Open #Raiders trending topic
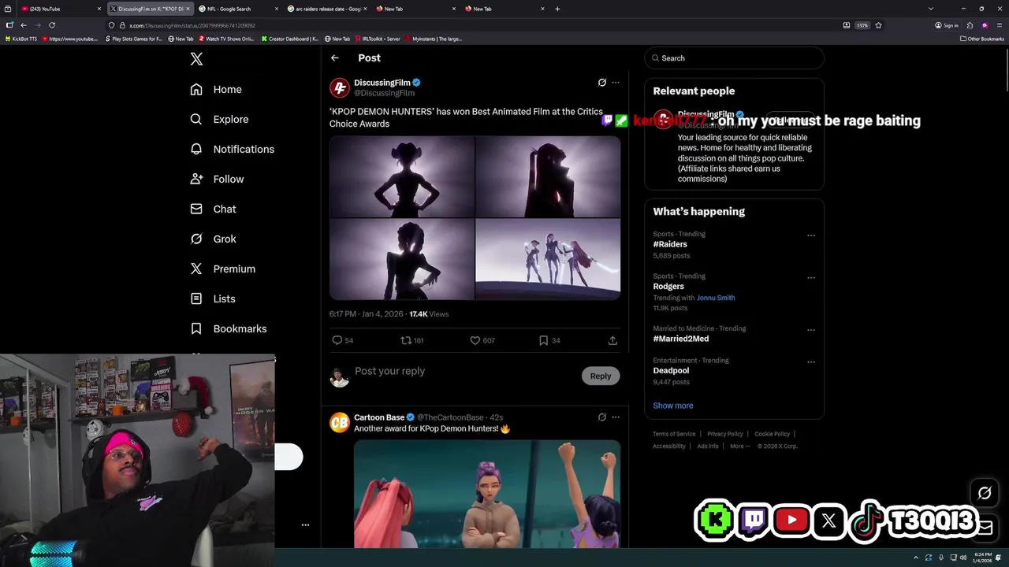 coord(670,244)
